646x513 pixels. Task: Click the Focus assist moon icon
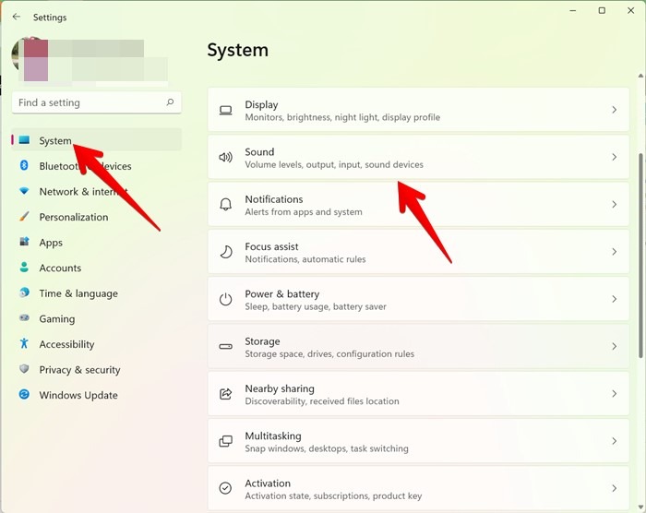[225, 252]
